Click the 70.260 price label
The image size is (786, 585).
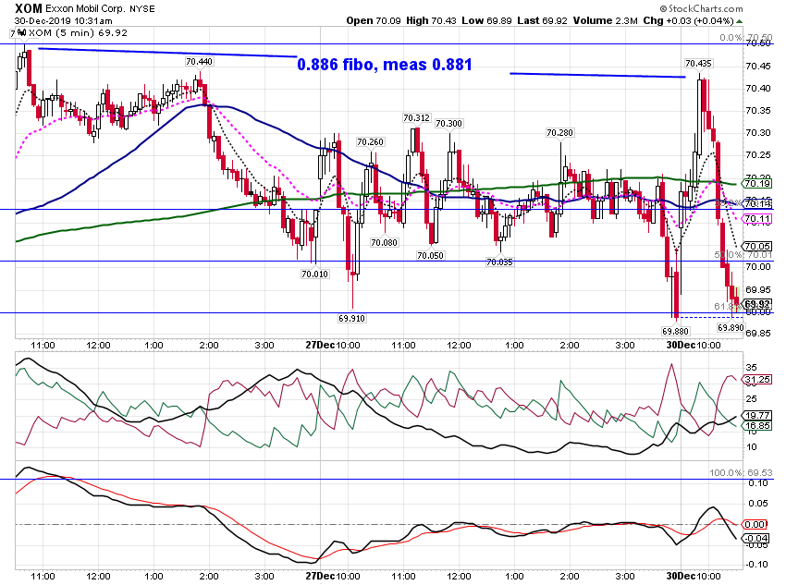tap(370, 142)
